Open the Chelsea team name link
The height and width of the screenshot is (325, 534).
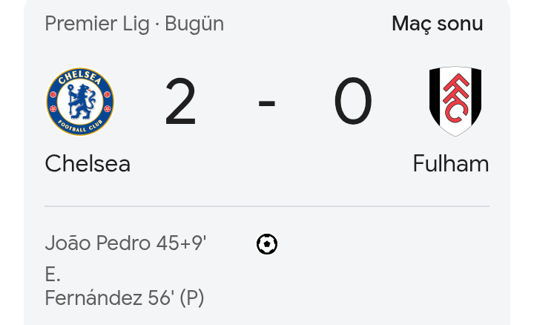coord(88,164)
